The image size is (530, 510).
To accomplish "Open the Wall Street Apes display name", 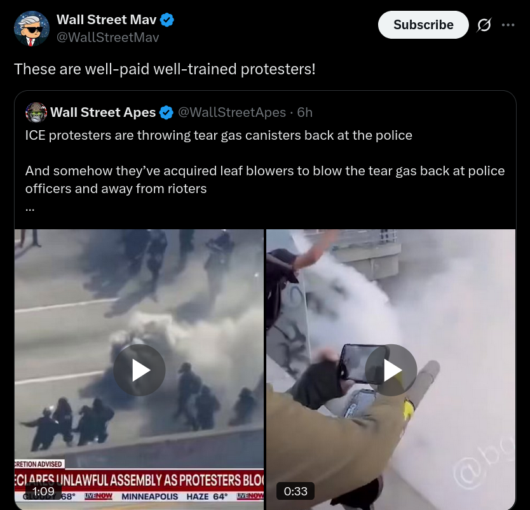I will [x=103, y=112].
